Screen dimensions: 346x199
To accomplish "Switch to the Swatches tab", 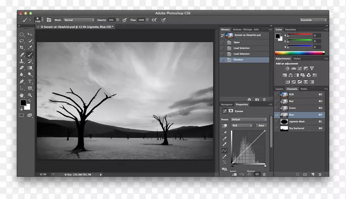I will point(290,29).
